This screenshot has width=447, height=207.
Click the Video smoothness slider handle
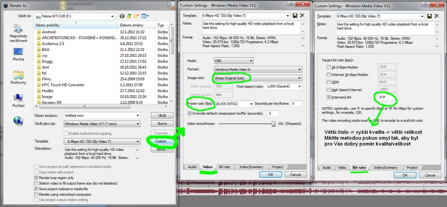coord(274,124)
